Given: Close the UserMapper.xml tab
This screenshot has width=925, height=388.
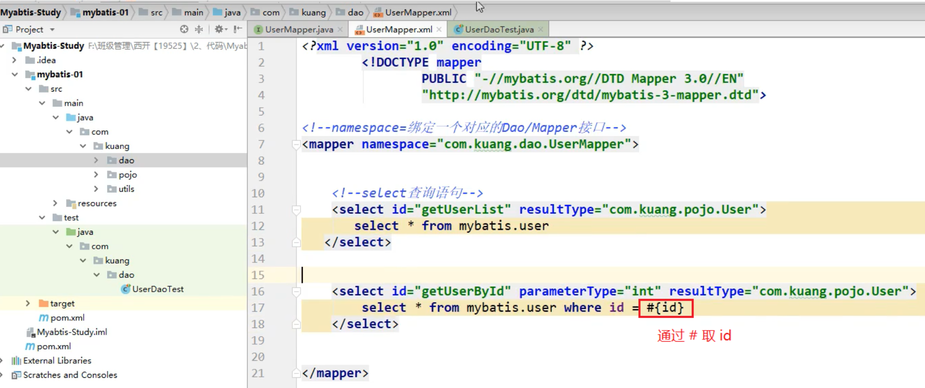Looking at the screenshot, I should 439,29.
